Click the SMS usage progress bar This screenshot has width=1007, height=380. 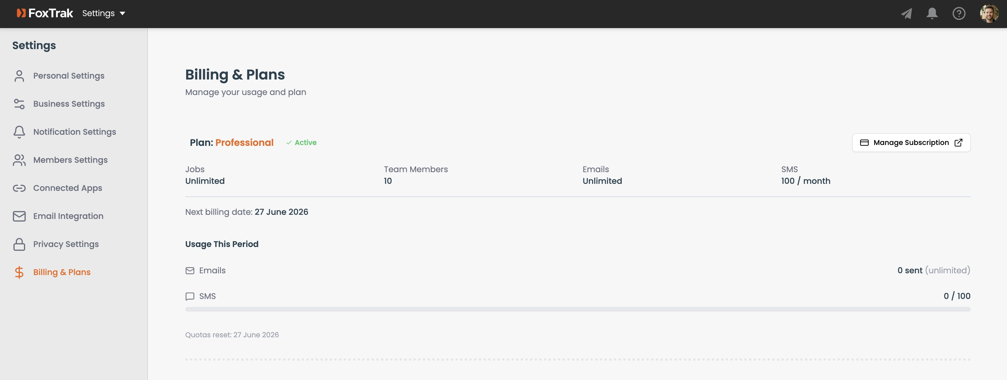tap(578, 309)
